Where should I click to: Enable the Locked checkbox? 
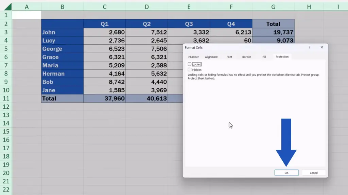pyautogui.click(x=190, y=64)
